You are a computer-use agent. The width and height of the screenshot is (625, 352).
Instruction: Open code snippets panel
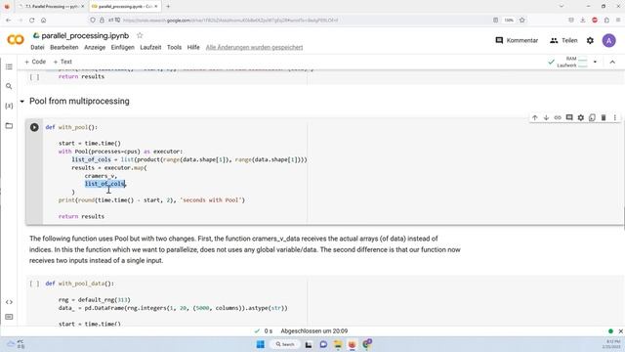tap(9, 302)
